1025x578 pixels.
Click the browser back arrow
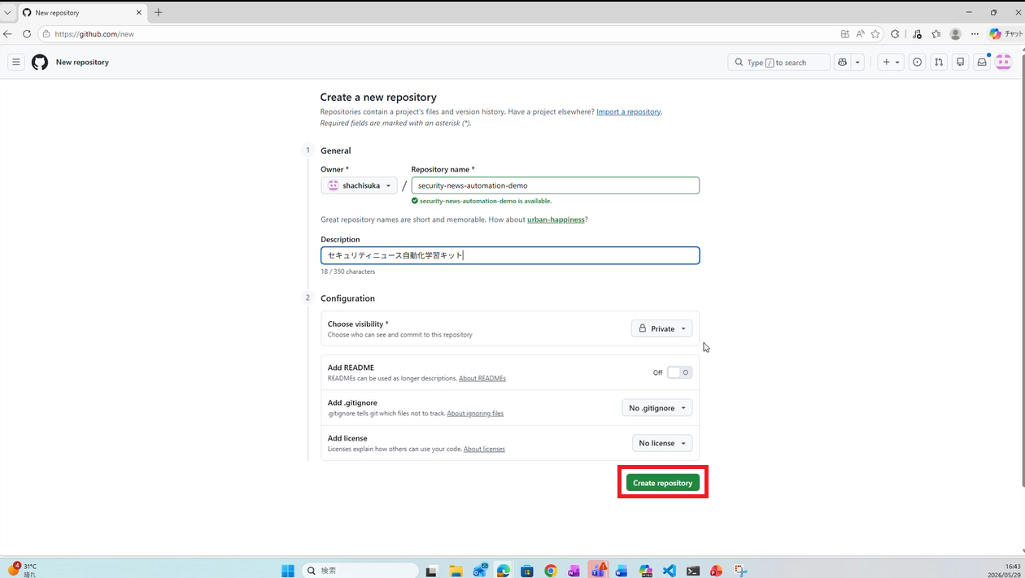click(x=8, y=34)
